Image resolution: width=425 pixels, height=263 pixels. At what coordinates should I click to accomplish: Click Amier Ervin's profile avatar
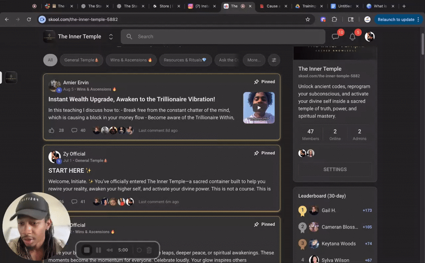coord(54,85)
